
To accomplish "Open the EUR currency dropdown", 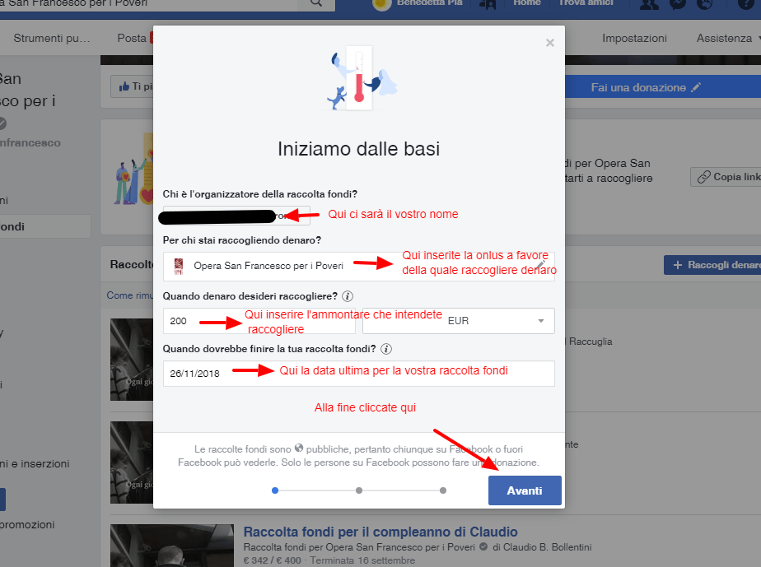I will pyautogui.click(x=459, y=321).
